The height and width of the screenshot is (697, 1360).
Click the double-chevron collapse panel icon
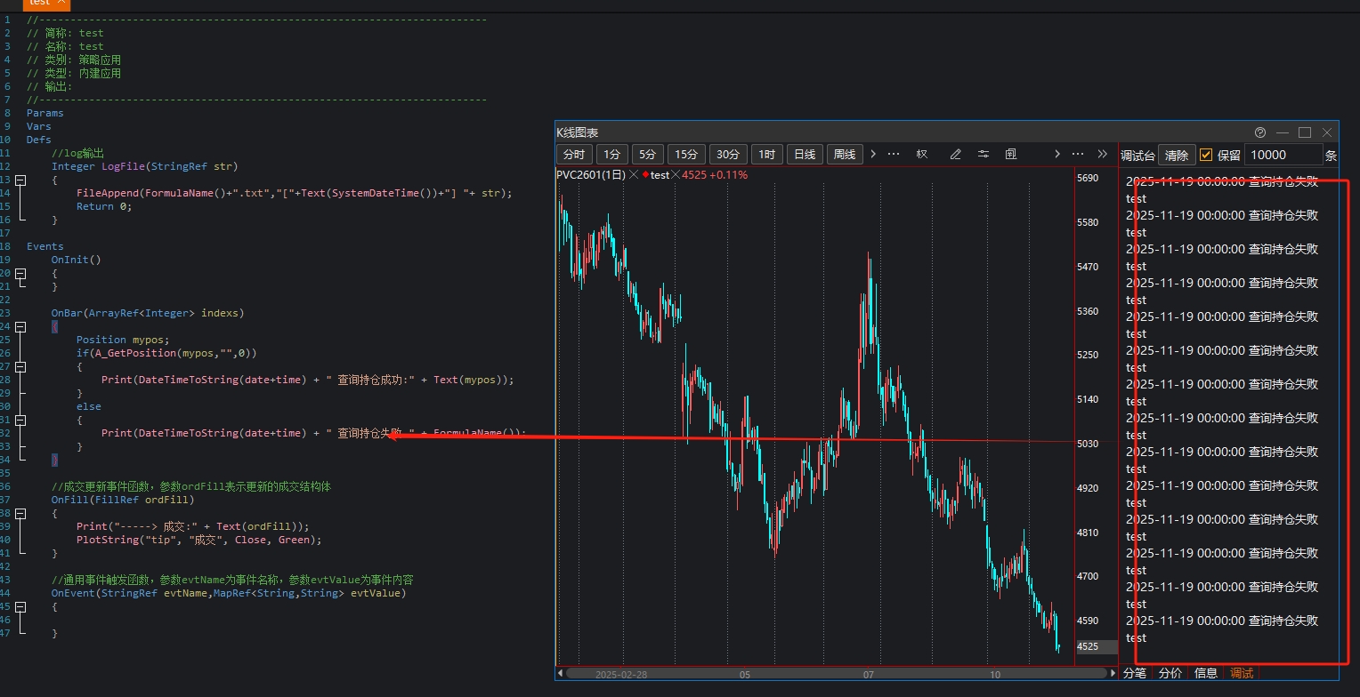[1103, 154]
